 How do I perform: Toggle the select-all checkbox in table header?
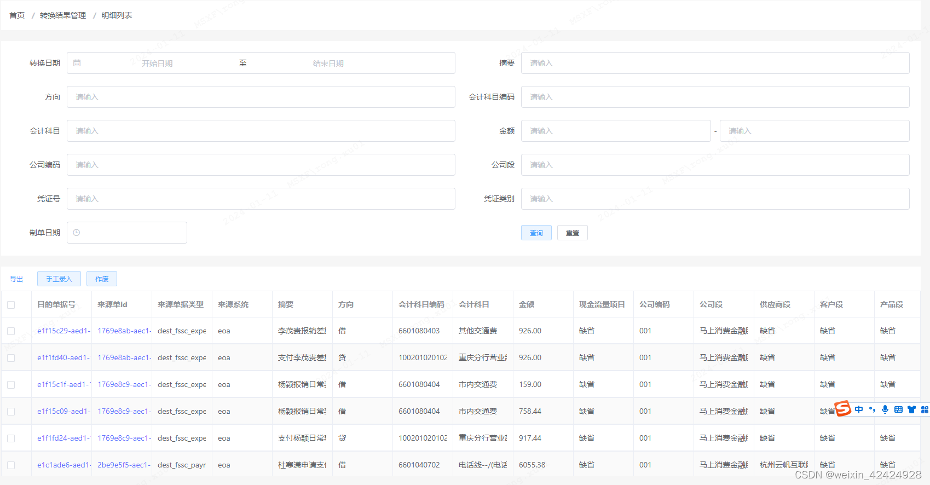pyautogui.click(x=11, y=305)
